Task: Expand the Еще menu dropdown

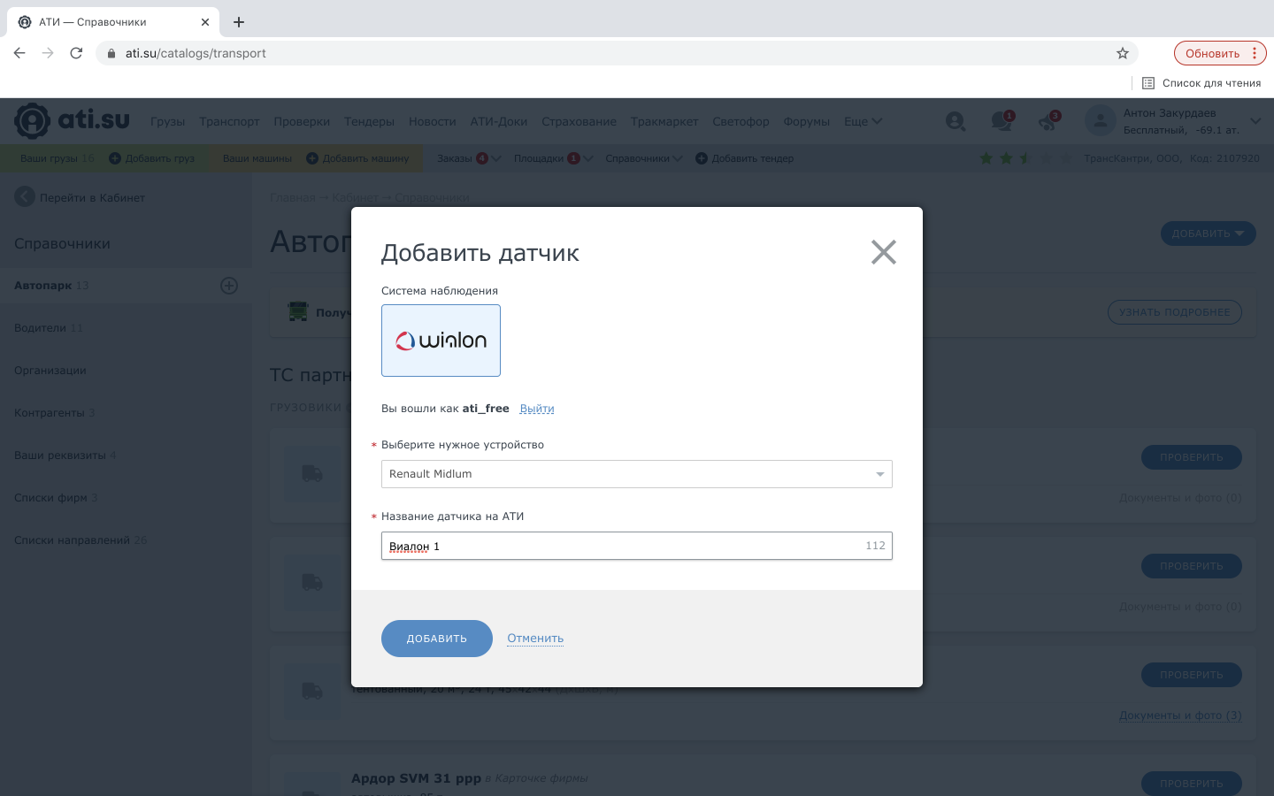Action: pos(863,122)
